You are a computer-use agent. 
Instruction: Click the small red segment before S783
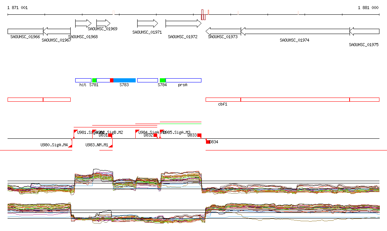point(111,80)
